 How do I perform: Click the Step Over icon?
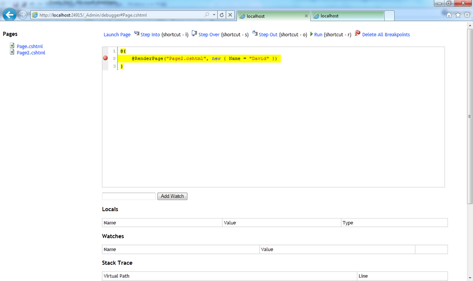click(194, 33)
